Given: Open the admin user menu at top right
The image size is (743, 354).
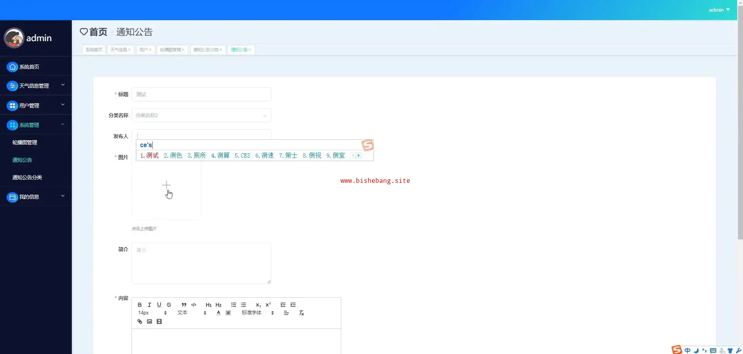Looking at the screenshot, I should point(719,10).
